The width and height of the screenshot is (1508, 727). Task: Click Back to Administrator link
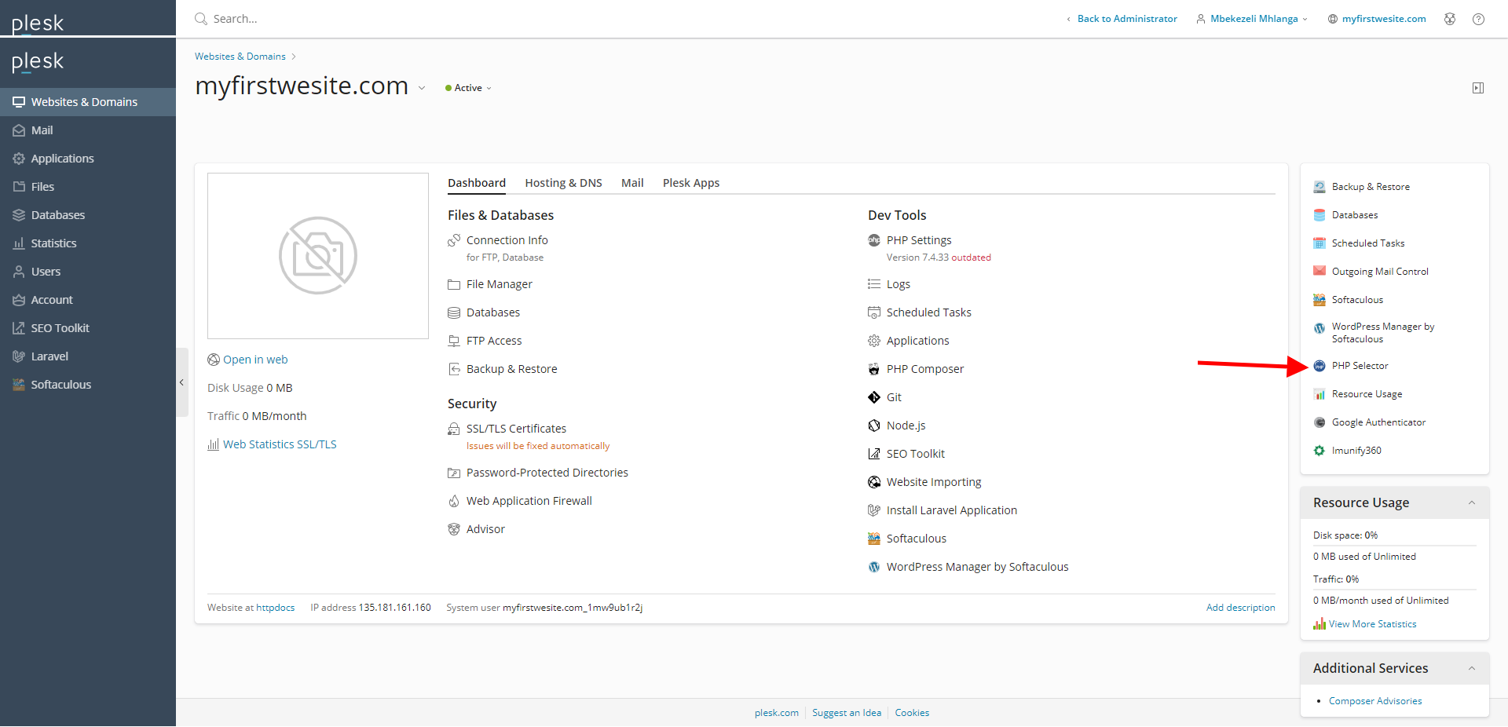(x=1126, y=19)
